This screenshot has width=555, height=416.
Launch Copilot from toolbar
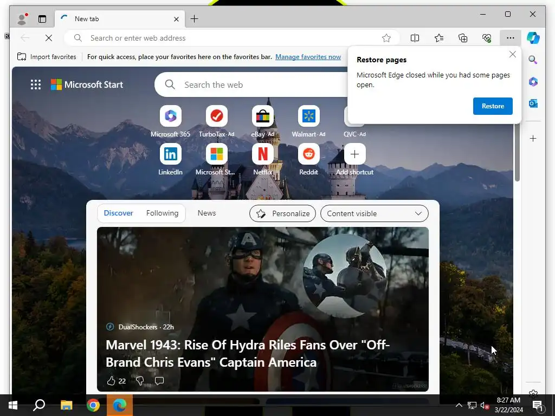point(533,38)
